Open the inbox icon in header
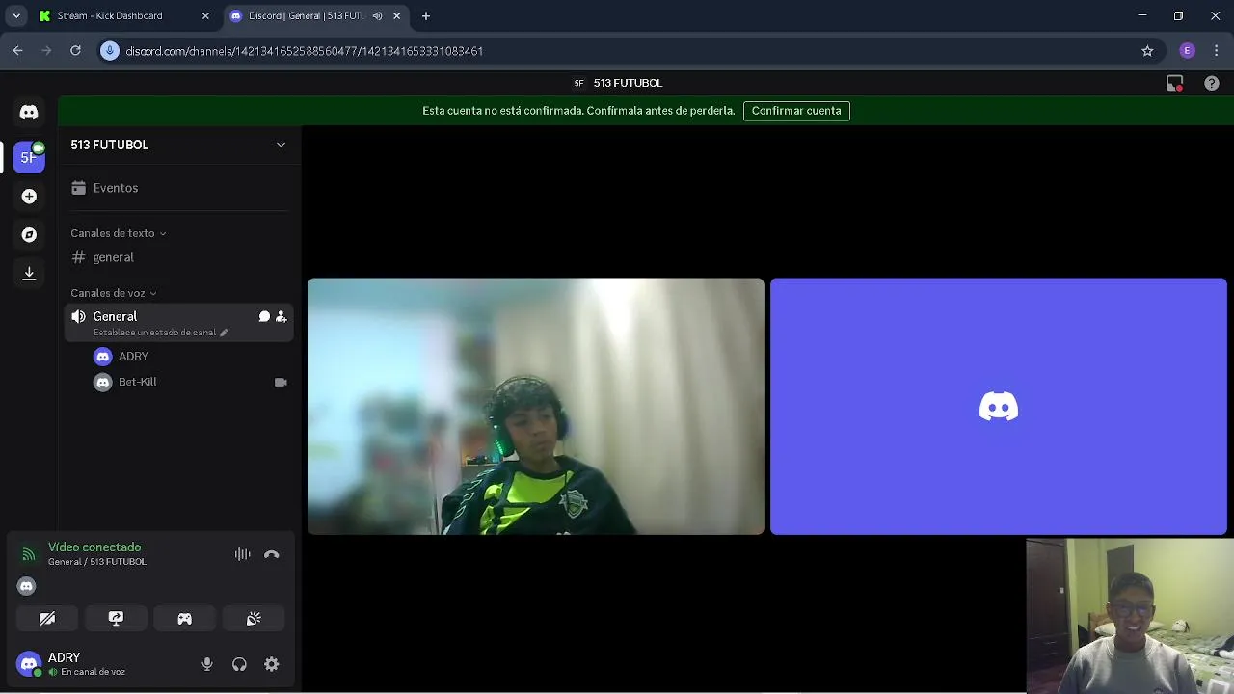1234x694 pixels. click(x=1174, y=84)
